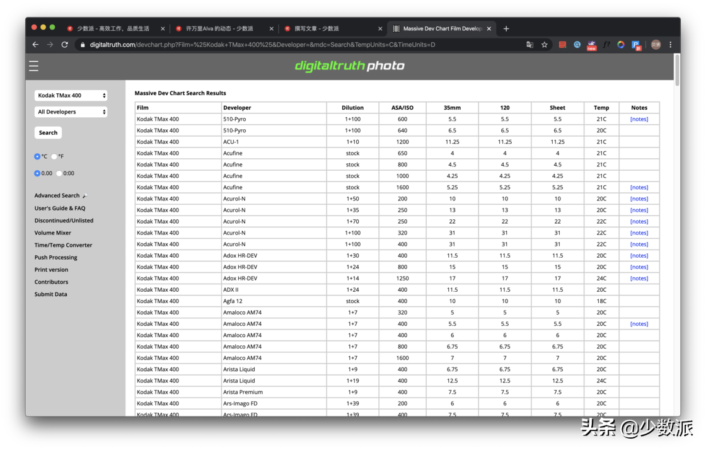
Task: Click the page vertical scrollbar
Action: 677,70
